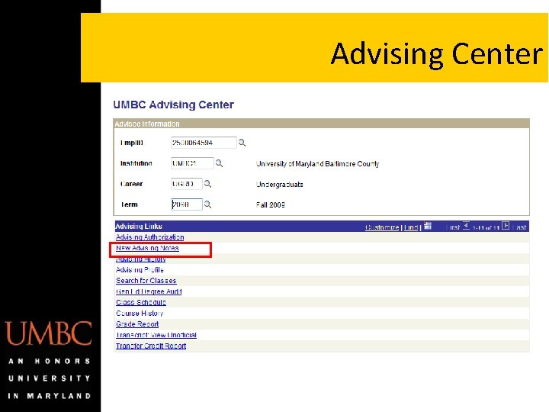549x412 pixels.
Task: Open the EmplID lookup magnifier icon
Action: (x=242, y=143)
